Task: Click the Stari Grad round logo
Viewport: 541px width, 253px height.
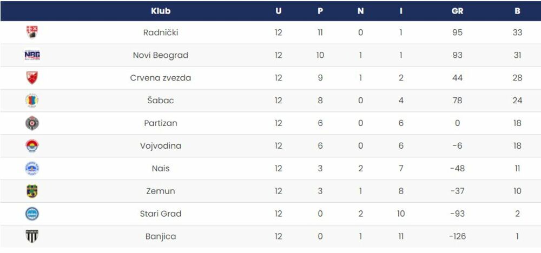Action: [32, 214]
